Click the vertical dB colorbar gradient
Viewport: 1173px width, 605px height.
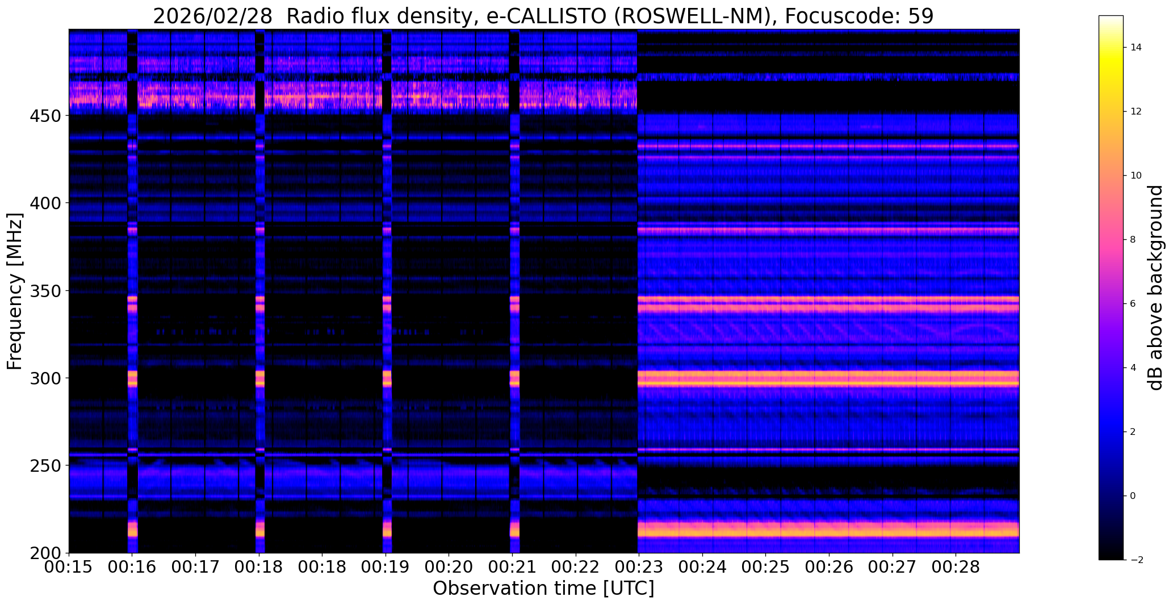[x=1111, y=287]
